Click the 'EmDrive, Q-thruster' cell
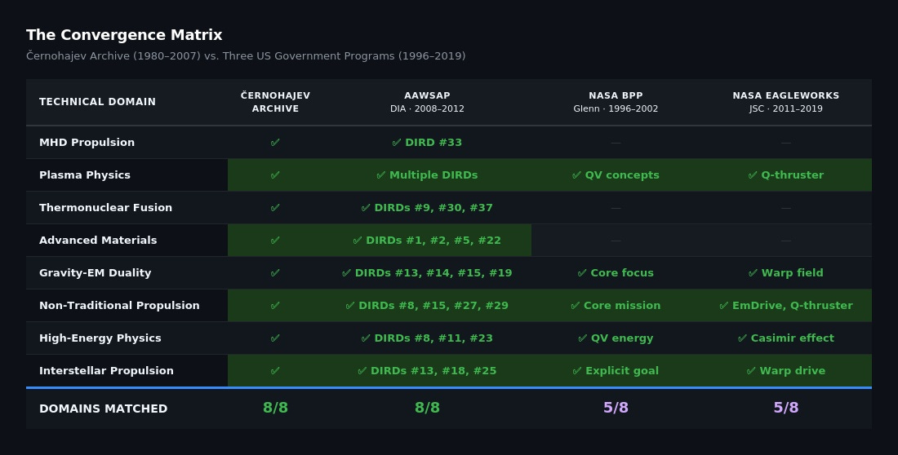The image size is (898, 455). (x=785, y=306)
